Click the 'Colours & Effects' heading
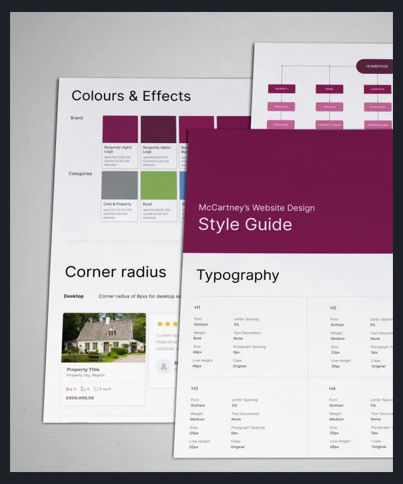Screen dimensions: 403x484 131,96
